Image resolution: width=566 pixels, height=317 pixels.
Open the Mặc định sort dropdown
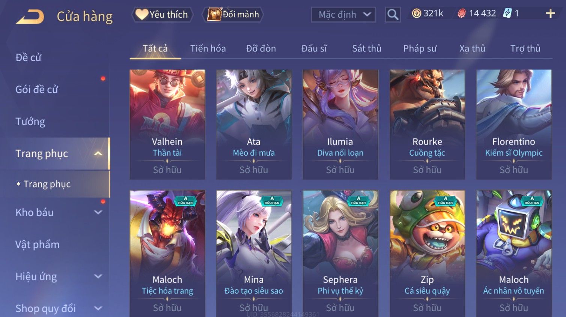[x=343, y=15]
